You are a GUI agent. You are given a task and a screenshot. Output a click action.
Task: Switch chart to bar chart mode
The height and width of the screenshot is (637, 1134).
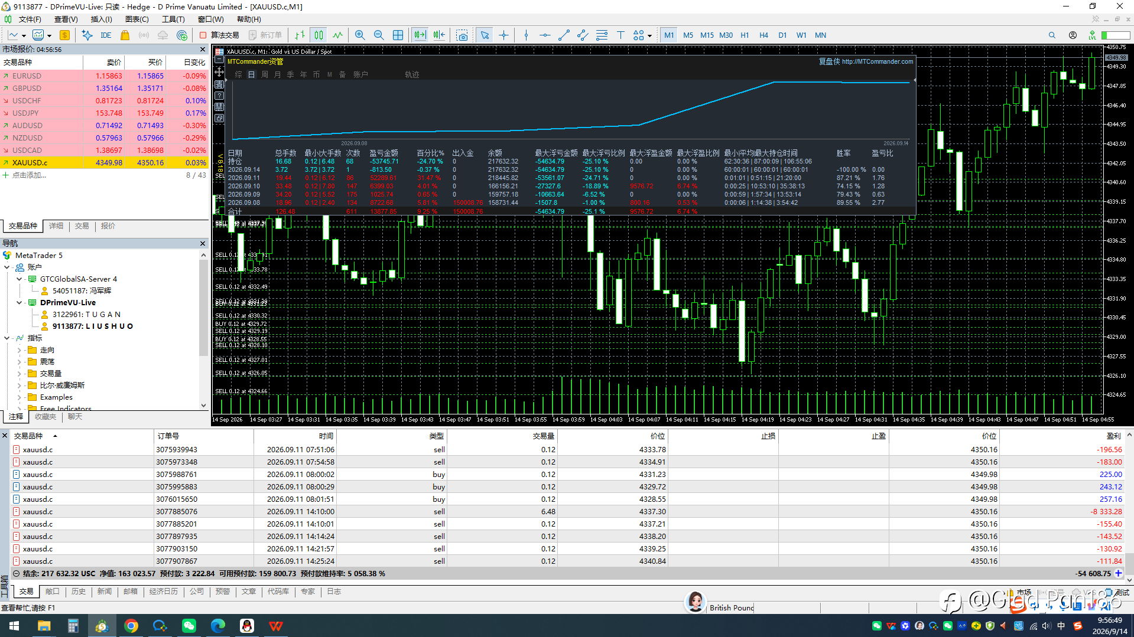(x=300, y=35)
